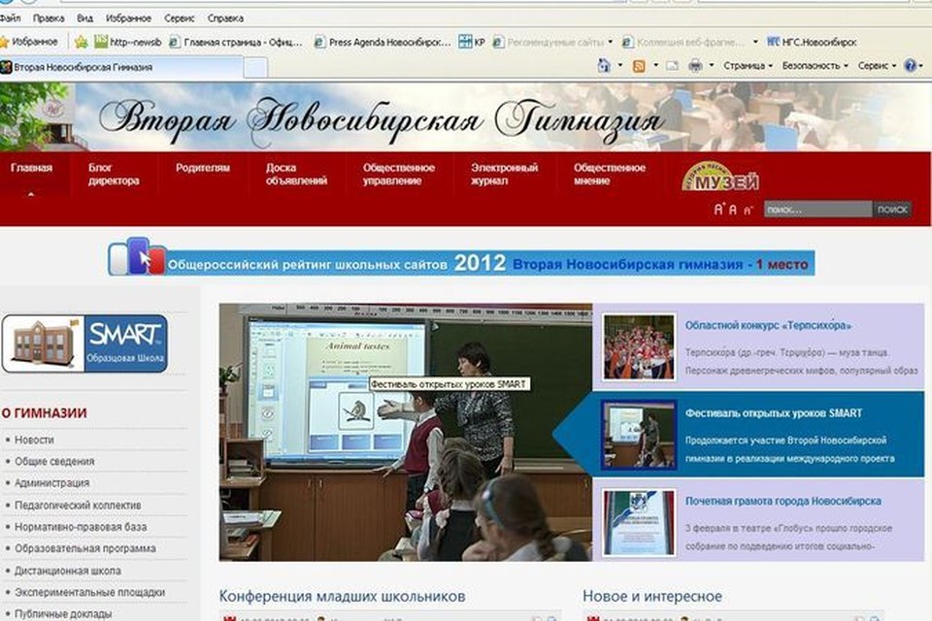Viewport: 932px width, 621px height.
Task: Click the home page icon in command bar
Action: click(604, 66)
